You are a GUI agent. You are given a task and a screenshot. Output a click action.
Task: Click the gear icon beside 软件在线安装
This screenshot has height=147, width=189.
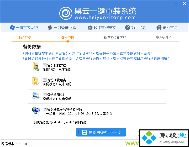(x=90, y=28)
